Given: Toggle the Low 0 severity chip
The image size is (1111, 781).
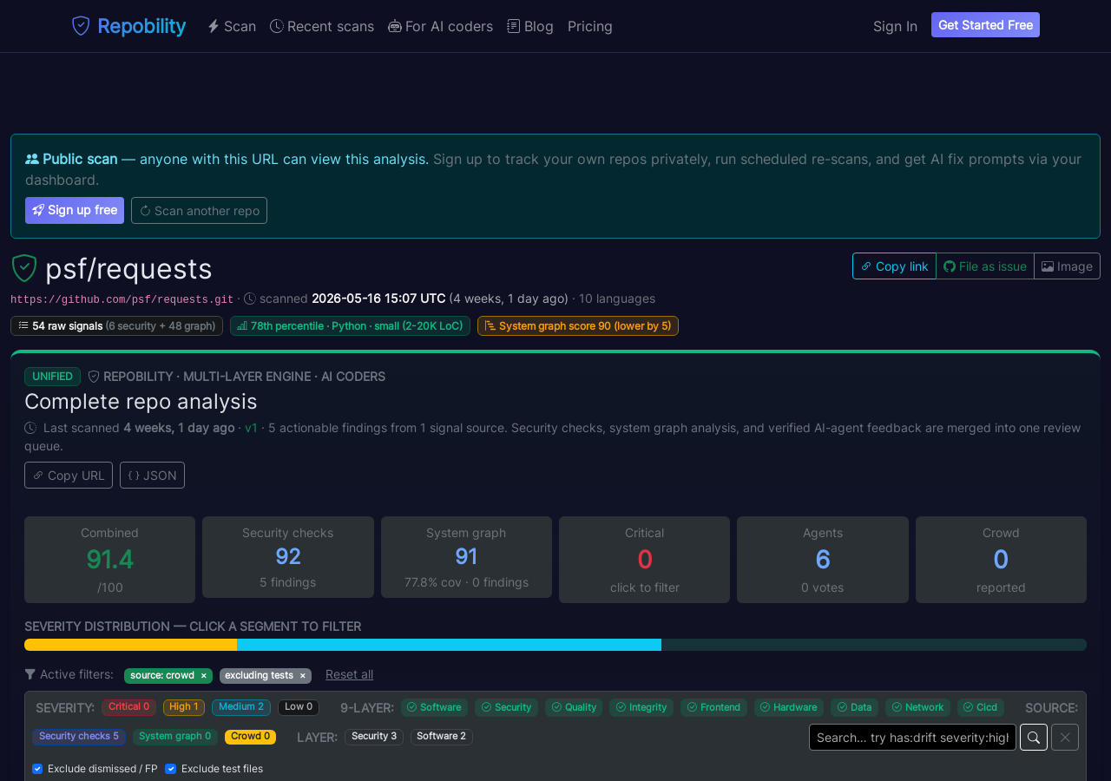Looking at the screenshot, I should (299, 707).
